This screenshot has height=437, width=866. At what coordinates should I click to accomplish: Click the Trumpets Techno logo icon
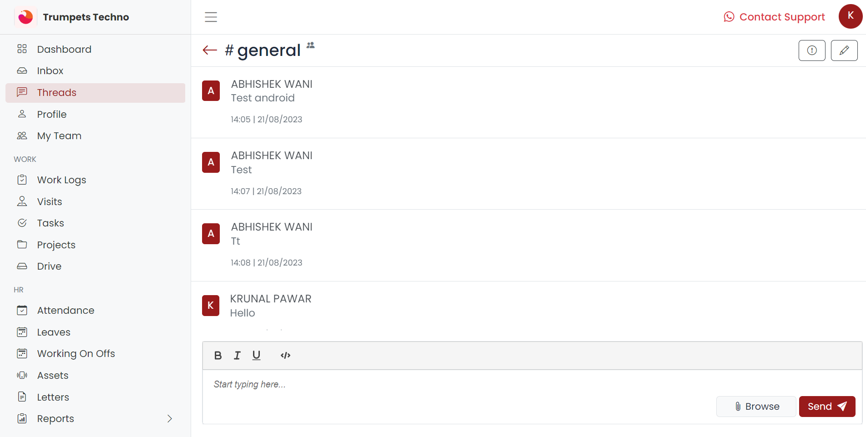25,17
